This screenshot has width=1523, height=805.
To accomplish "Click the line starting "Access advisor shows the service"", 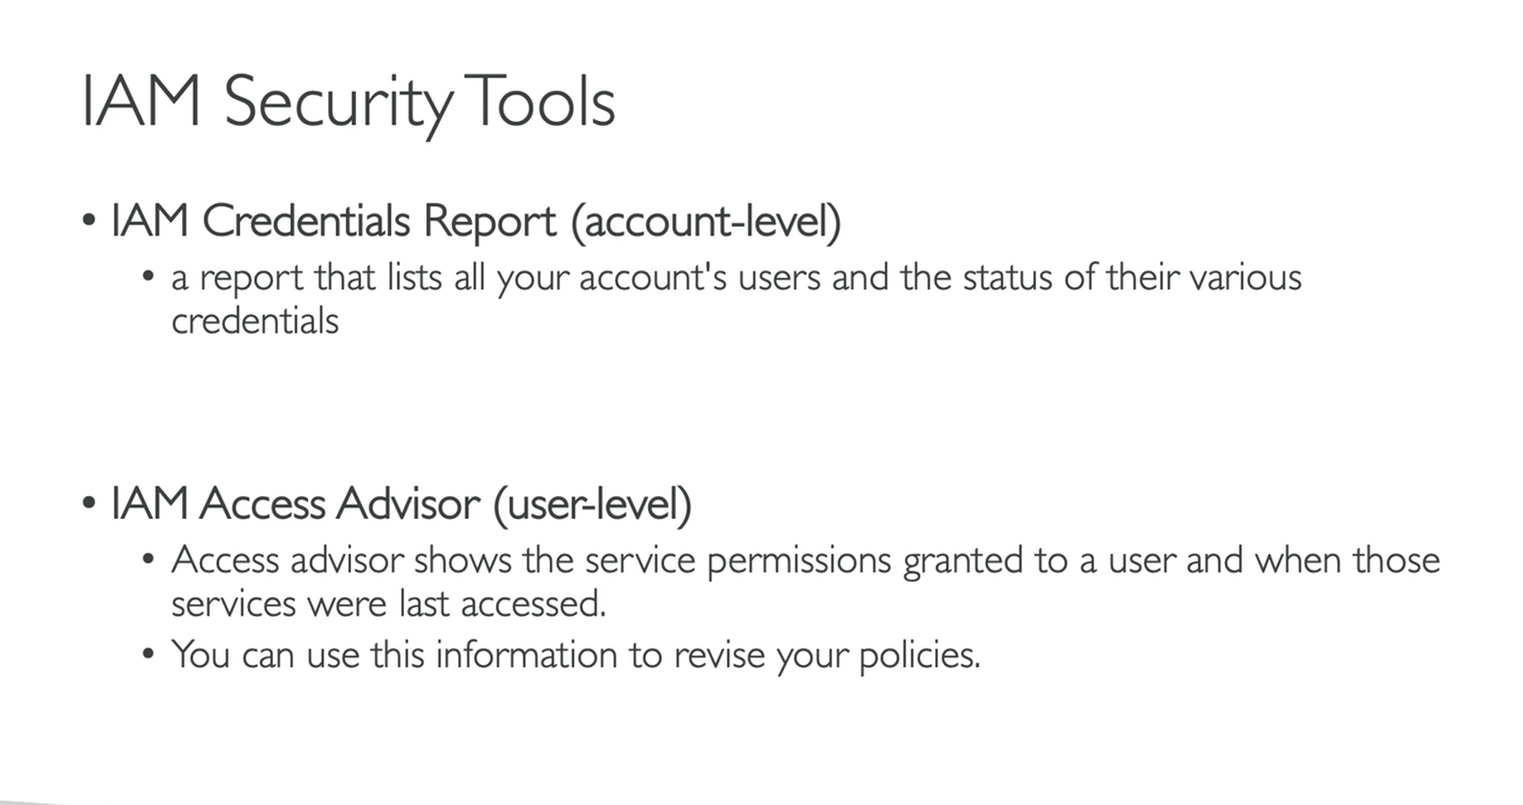I will (804, 561).
